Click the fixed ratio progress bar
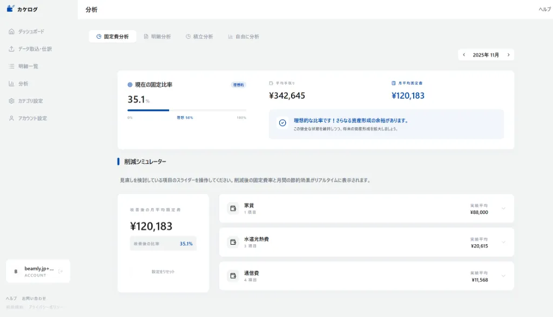 pos(187,110)
